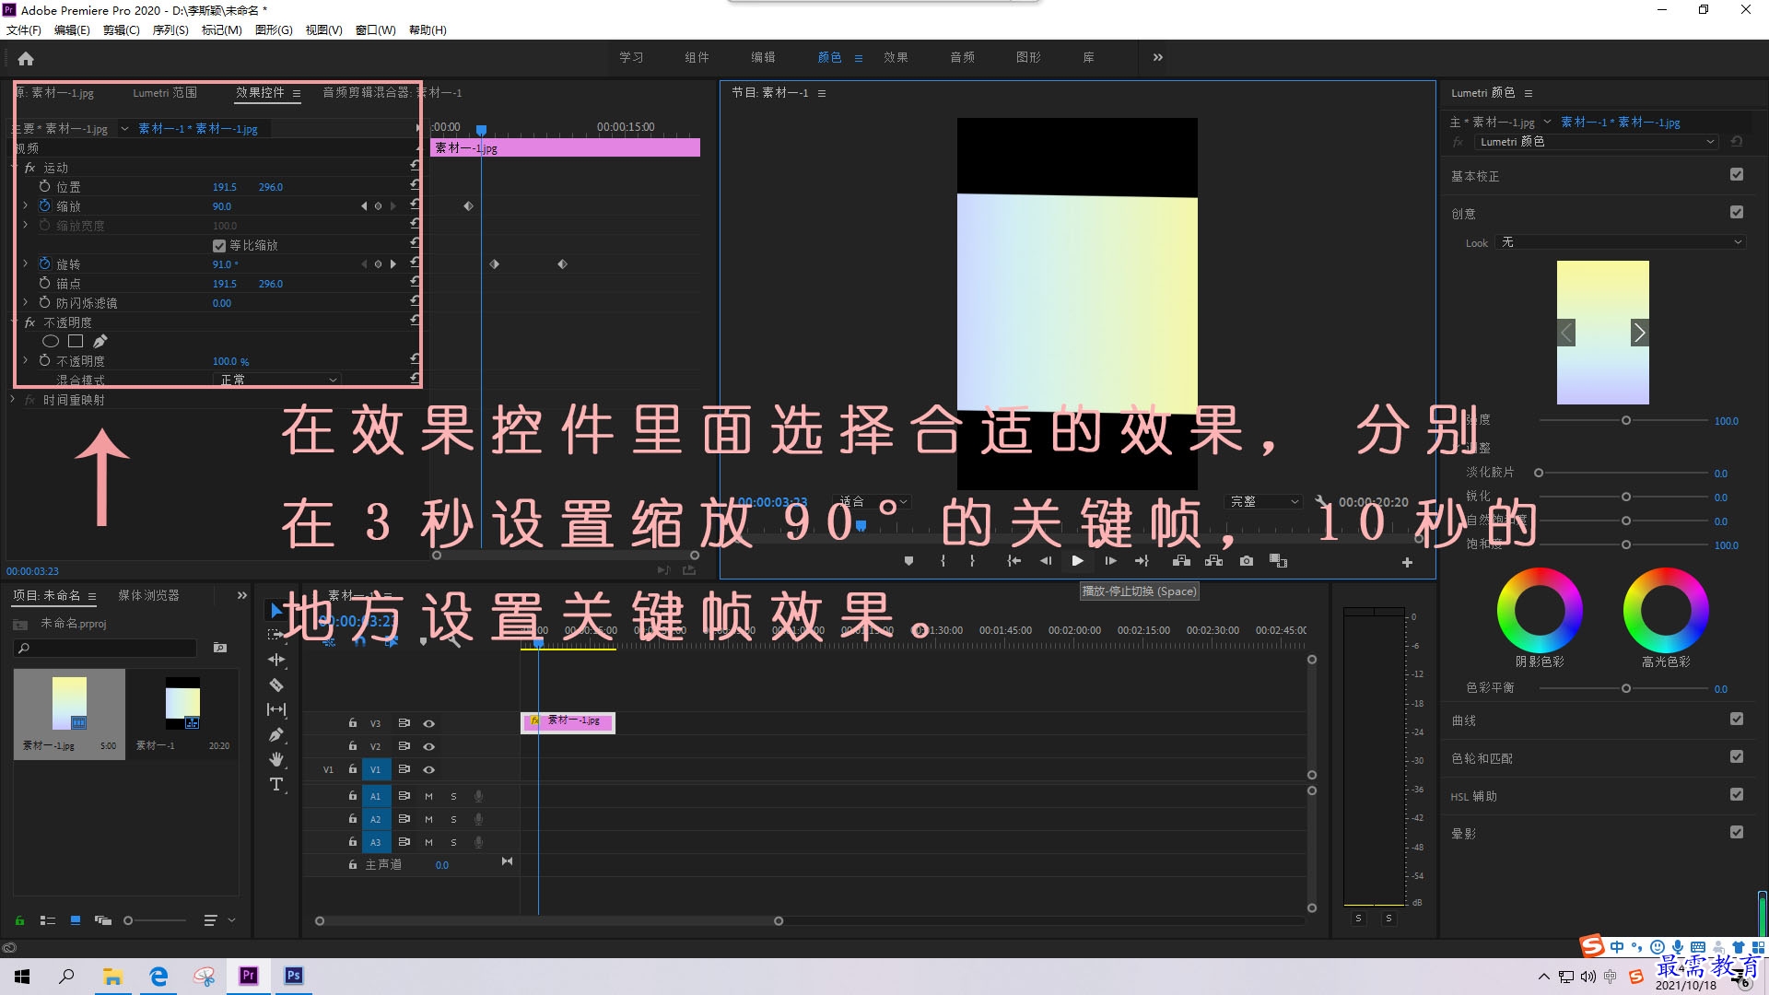The height and width of the screenshot is (995, 1769).
Task: Toggle 晕影 checkbox
Action: point(1737,832)
